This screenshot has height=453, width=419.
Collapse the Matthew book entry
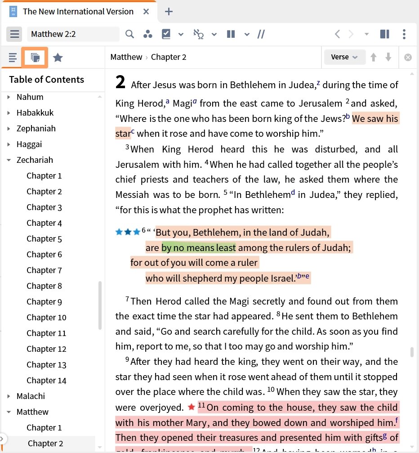9,412
